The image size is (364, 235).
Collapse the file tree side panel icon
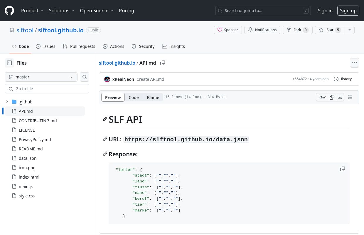(x=9, y=63)
